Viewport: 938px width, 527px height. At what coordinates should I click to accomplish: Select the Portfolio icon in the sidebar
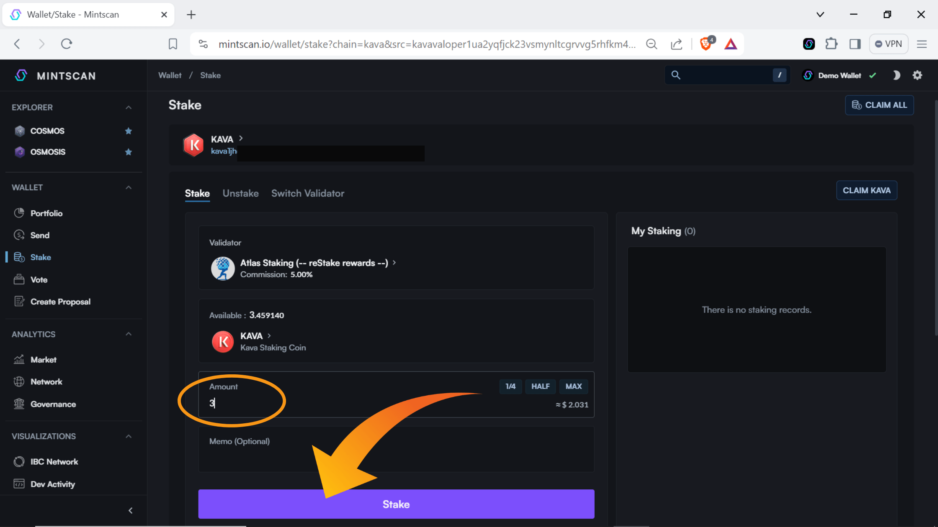[19, 213]
